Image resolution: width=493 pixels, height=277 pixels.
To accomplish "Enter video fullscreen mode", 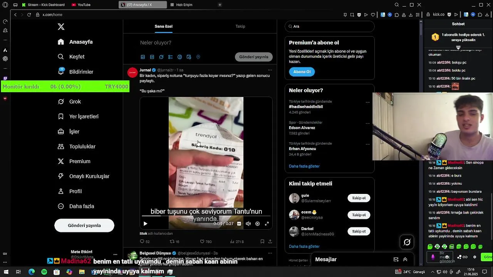I will [267, 224].
